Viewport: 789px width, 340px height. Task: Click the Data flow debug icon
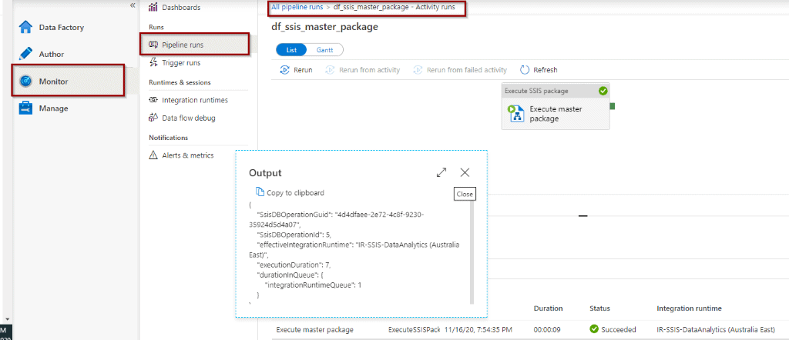153,118
